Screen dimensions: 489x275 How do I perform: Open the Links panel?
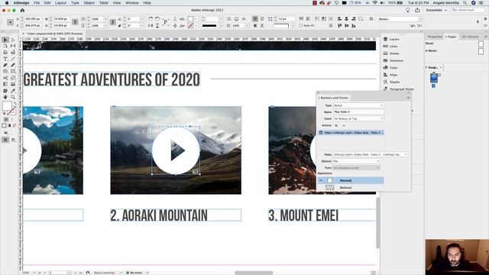click(x=390, y=46)
